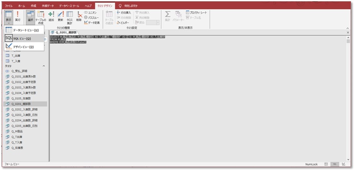Collapse the ribbon with chevron
This screenshot has width=355, height=171.
click(x=348, y=28)
